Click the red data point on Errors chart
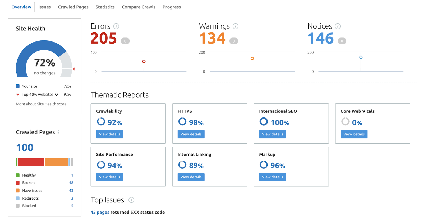 pos(144,62)
